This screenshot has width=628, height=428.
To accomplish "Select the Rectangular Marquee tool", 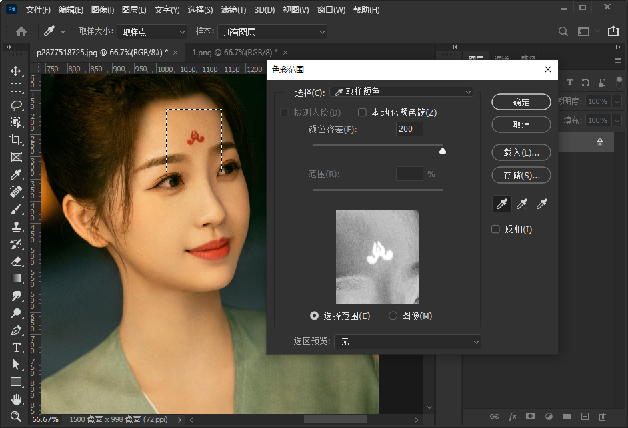I will (15, 88).
